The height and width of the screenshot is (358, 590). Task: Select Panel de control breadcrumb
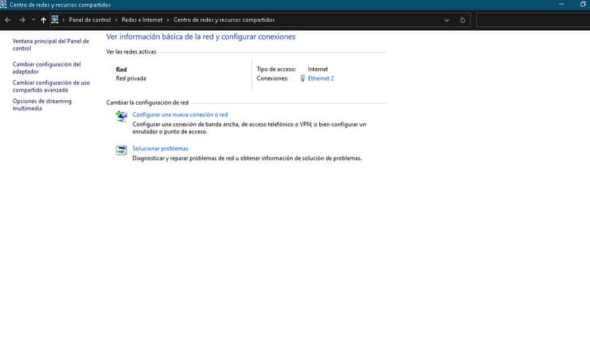click(x=89, y=20)
